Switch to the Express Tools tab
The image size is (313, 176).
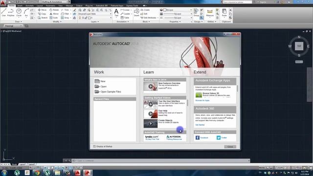133,5
